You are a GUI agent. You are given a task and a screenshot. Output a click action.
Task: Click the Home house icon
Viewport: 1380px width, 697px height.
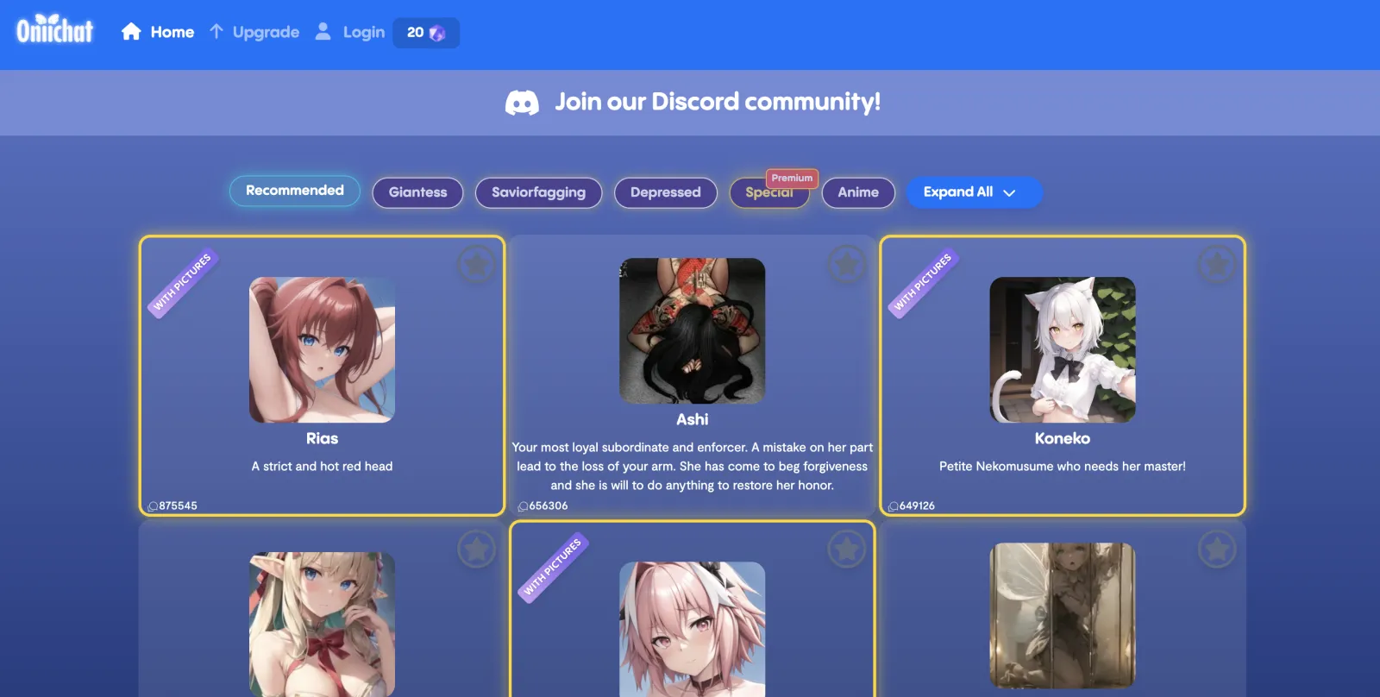131,32
